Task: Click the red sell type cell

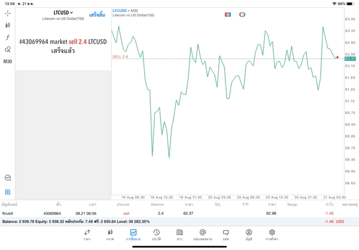Action: pos(126,213)
